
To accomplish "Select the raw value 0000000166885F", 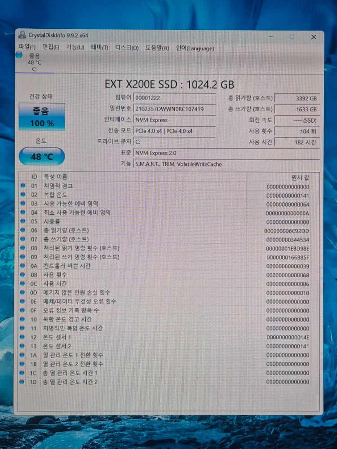I will [x=288, y=257].
